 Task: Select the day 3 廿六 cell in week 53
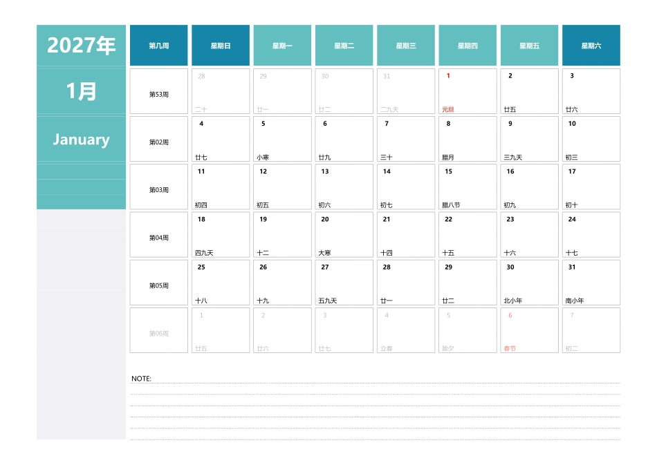click(591, 91)
